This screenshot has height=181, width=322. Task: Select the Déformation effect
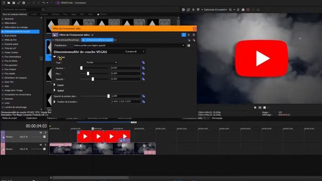[10, 23]
